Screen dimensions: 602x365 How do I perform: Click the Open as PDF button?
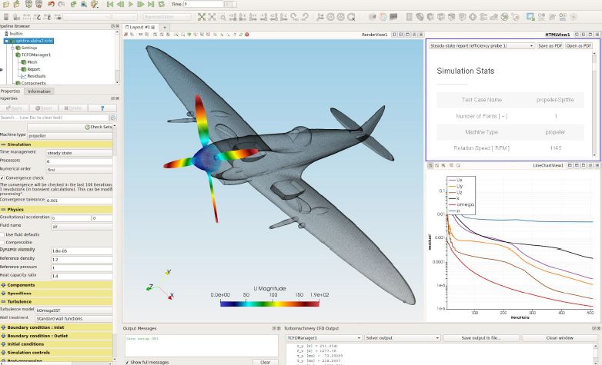(x=579, y=45)
